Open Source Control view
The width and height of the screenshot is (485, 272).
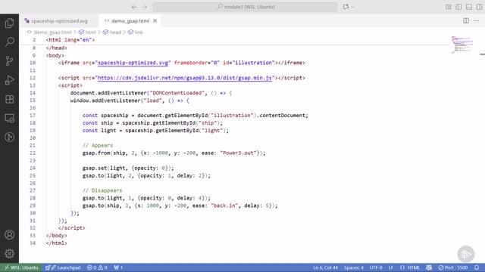point(9,60)
